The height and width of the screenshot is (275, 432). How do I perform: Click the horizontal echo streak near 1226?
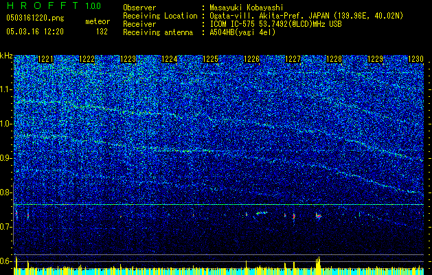point(262,213)
